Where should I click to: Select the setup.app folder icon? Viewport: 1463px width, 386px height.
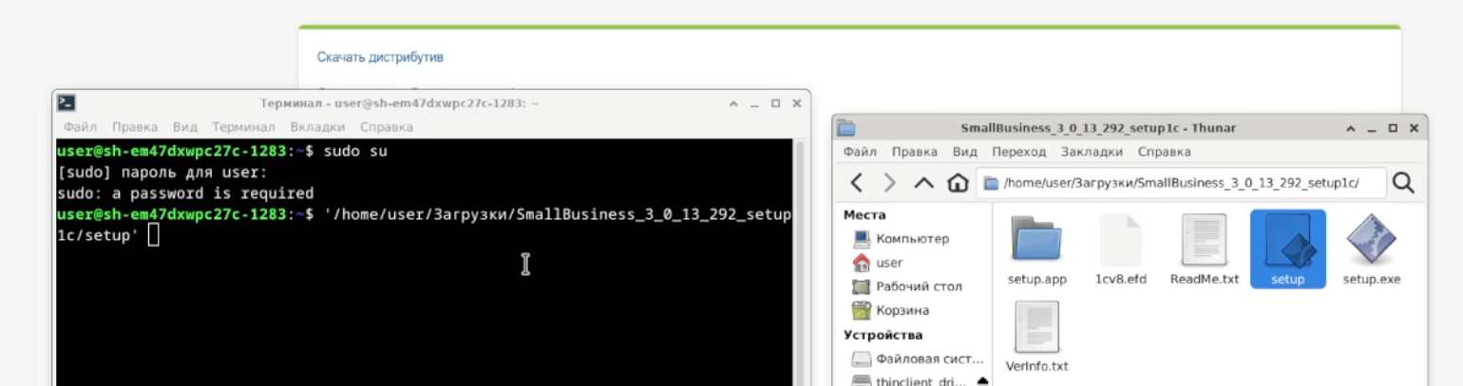click(1037, 240)
